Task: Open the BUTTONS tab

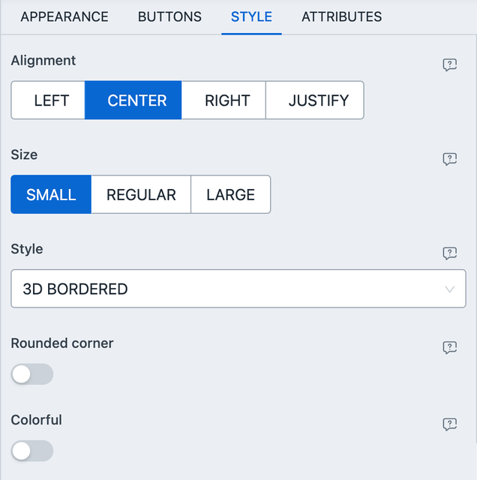Action: 169,16
